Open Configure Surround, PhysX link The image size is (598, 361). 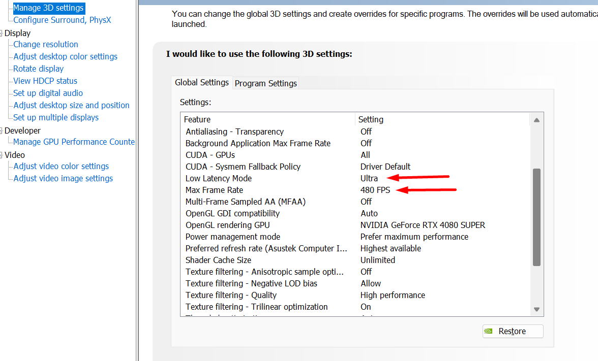point(62,20)
